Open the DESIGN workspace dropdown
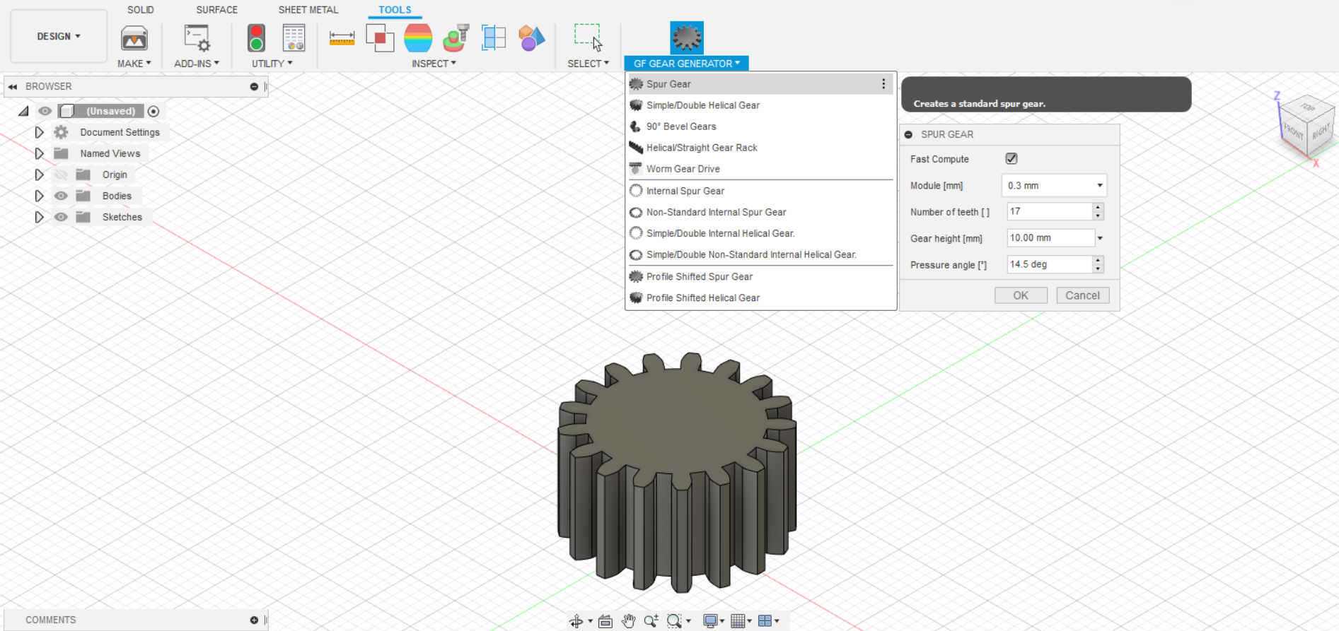1339x631 pixels. pyautogui.click(x=59, y=37)
